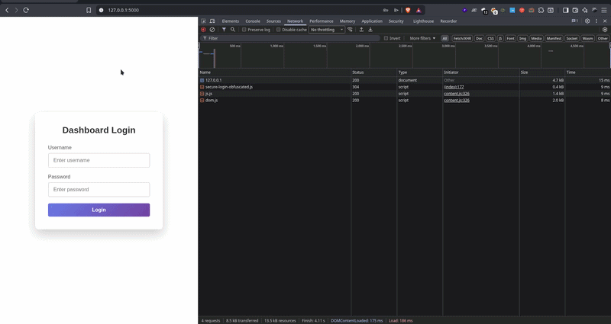Filter requests by CSS type

click(490, 38)
